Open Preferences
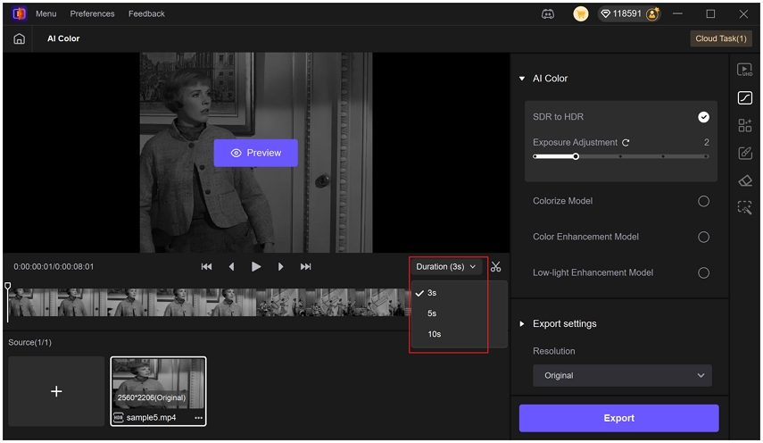The height and width of the screenshot is (443, 763). [x=92, y=13]
